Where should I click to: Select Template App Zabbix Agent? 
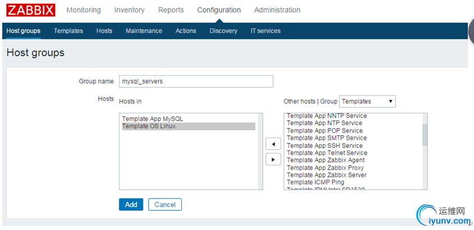click(x=326, y=160)
